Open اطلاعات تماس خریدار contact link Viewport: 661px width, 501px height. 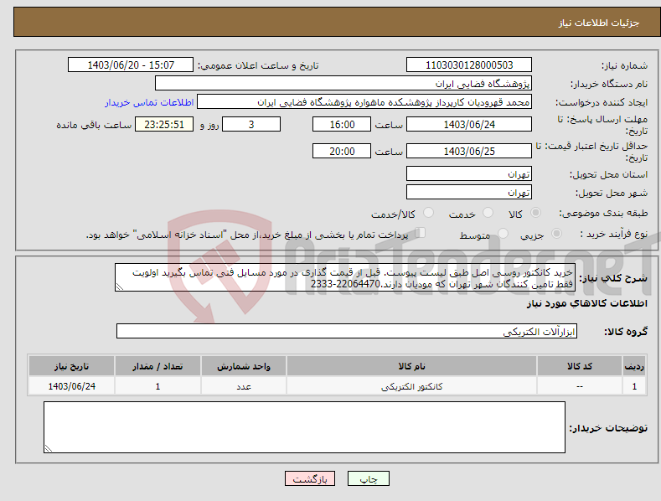point(149,102)
